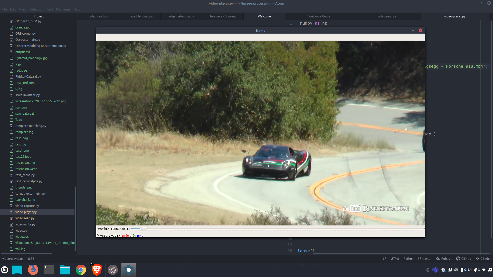This screenshot has width=493, height=277.
Task: Click the master branch indicator
Action: click(x=425, y=259)
